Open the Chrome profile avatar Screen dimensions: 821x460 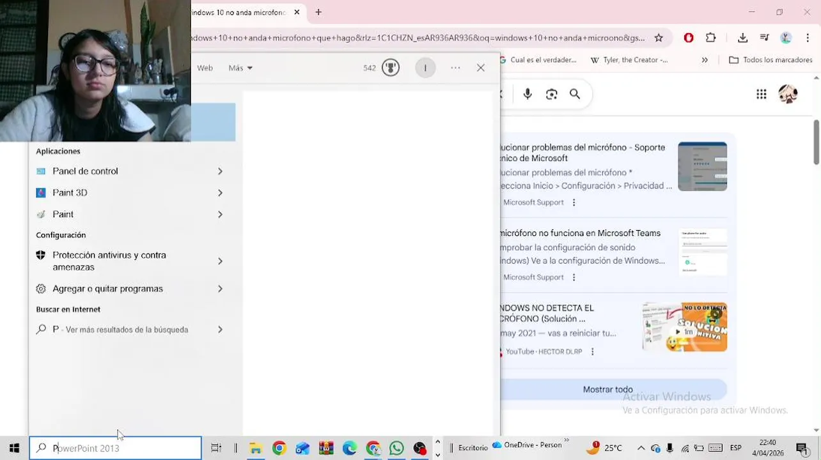[x=786, y=38]
